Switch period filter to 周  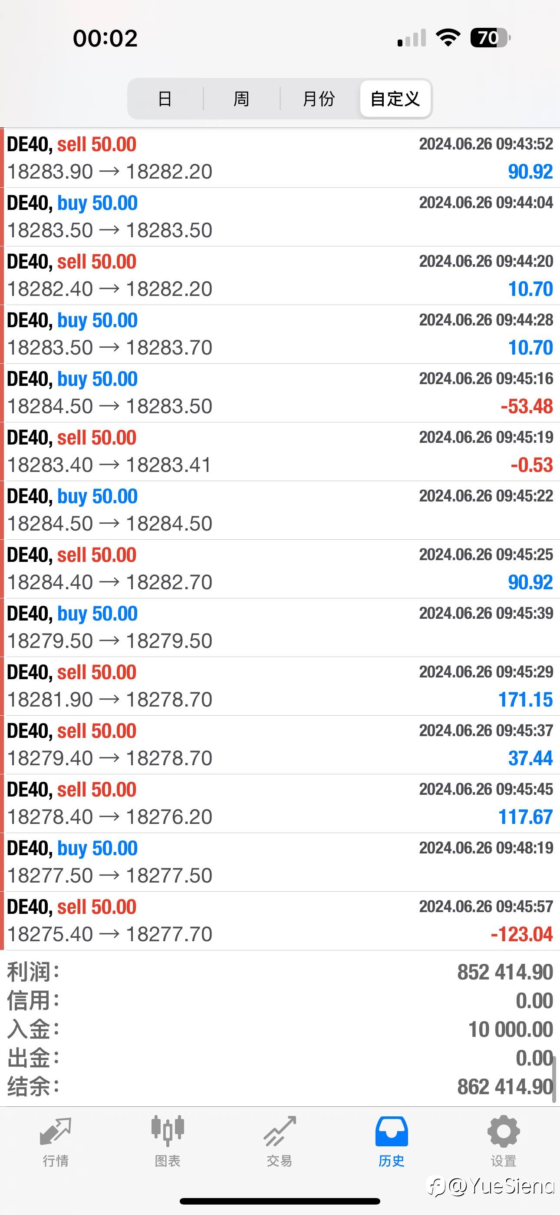pyautogui.click(x=241, y=99)
